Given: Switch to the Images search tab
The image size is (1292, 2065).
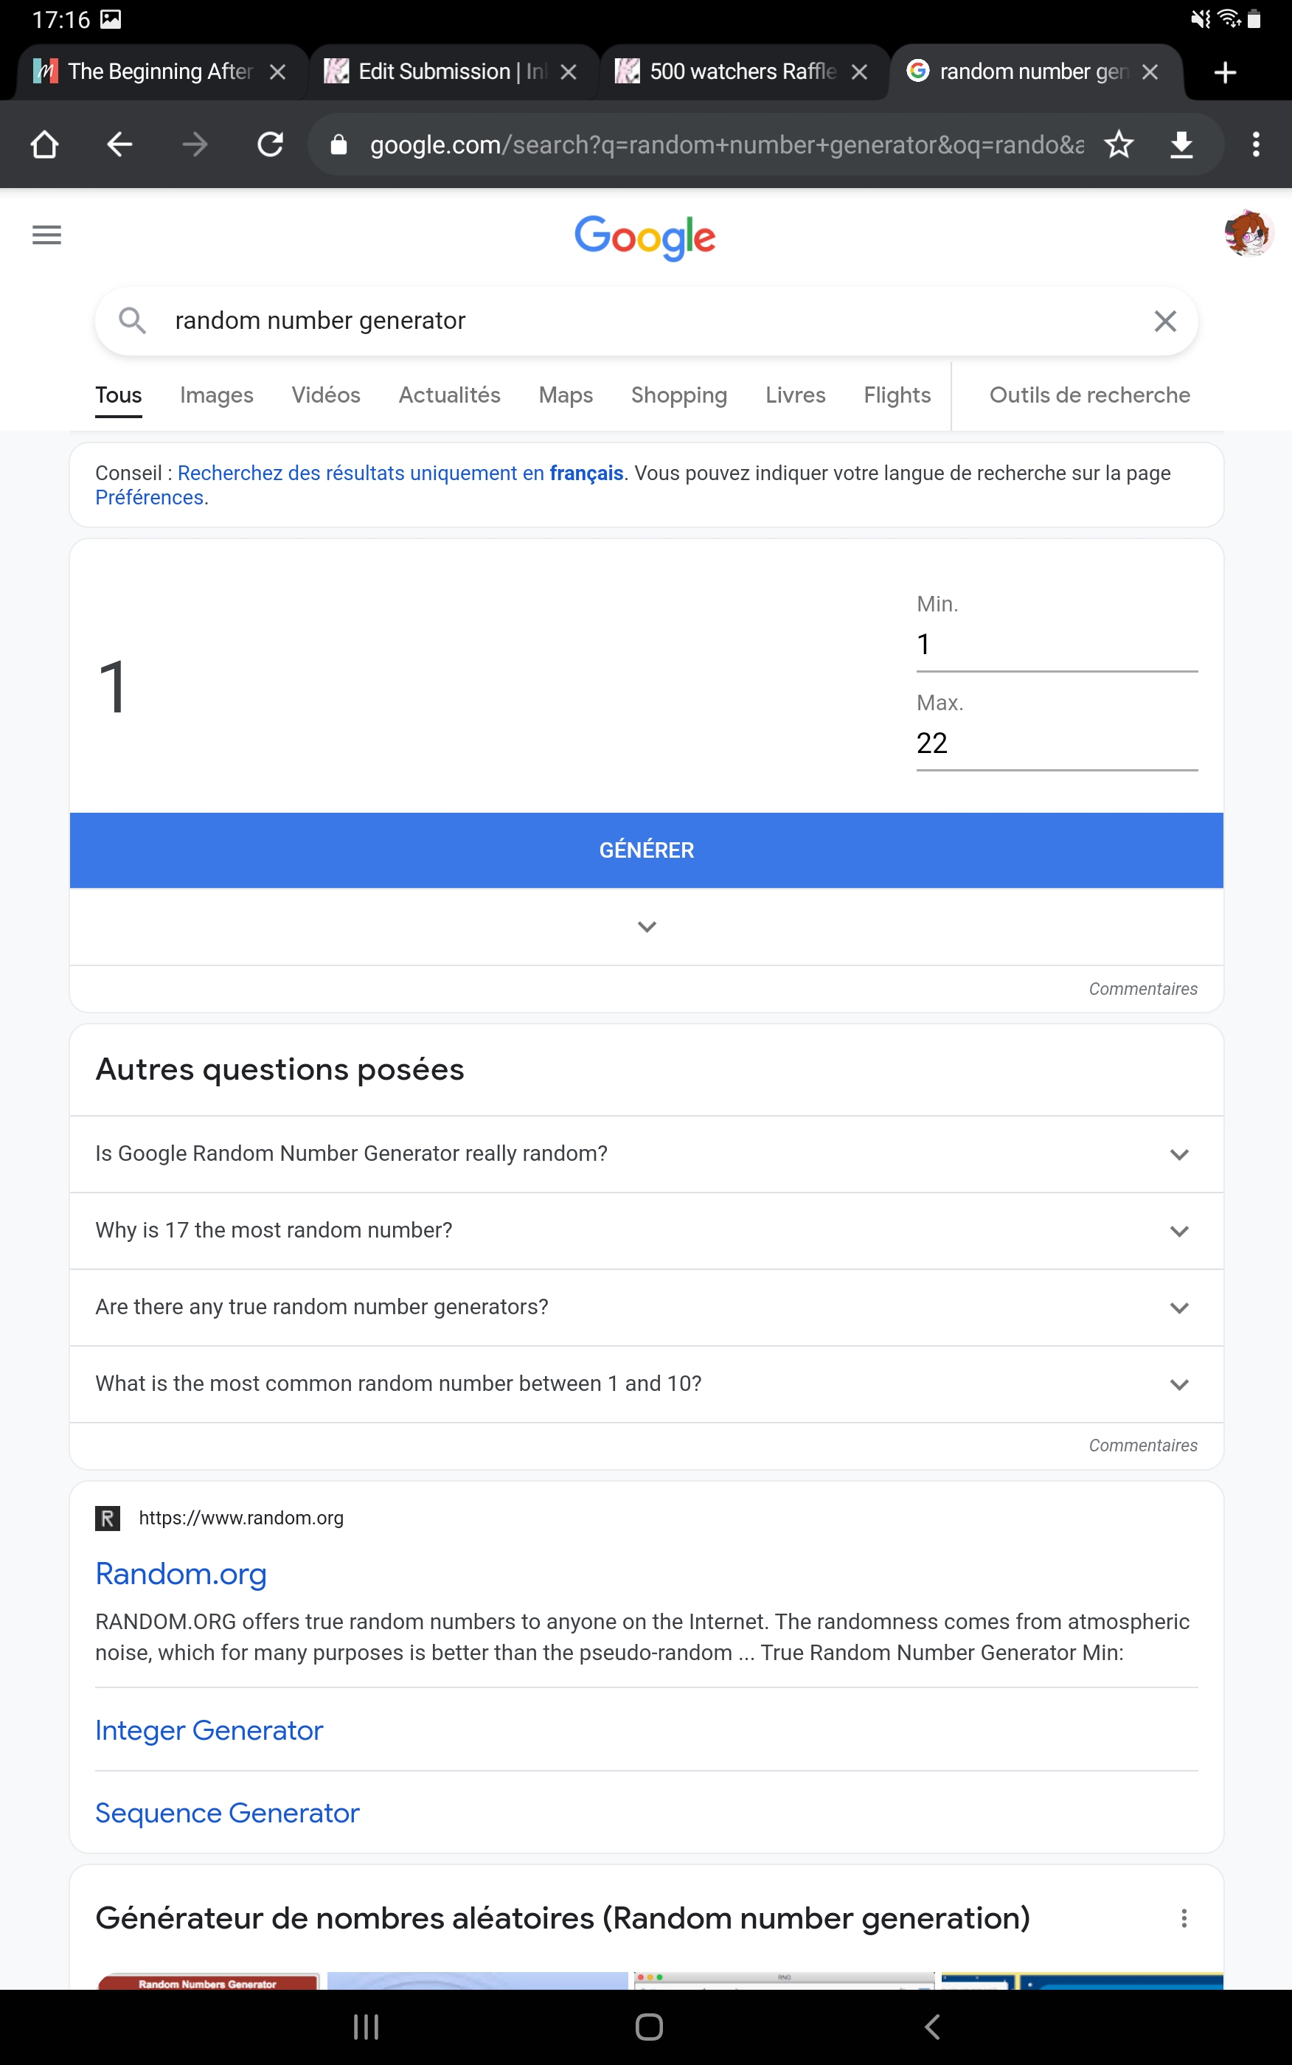Looking at the screenshot, I should 216,395.
